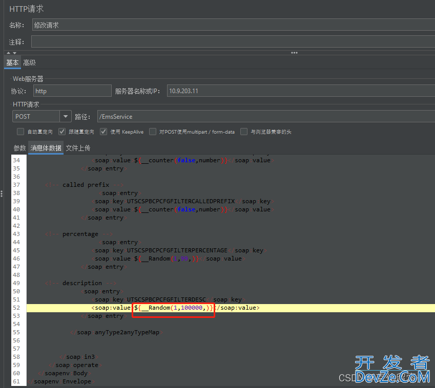Viewport: 435px width, 388px height.
Task: Click the server IP field 10.9.203.11
Action: pyautogui.click(x=301, y=91)
